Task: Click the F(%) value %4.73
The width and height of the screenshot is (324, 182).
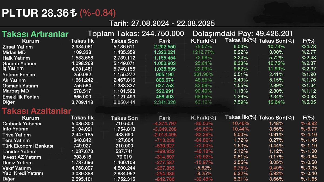Action: click(309, 47)
